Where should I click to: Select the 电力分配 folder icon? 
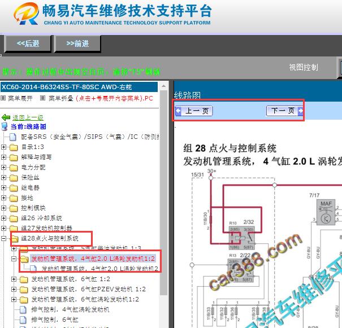14,168
